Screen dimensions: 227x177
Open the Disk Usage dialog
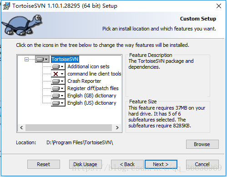tap(86, 164)
